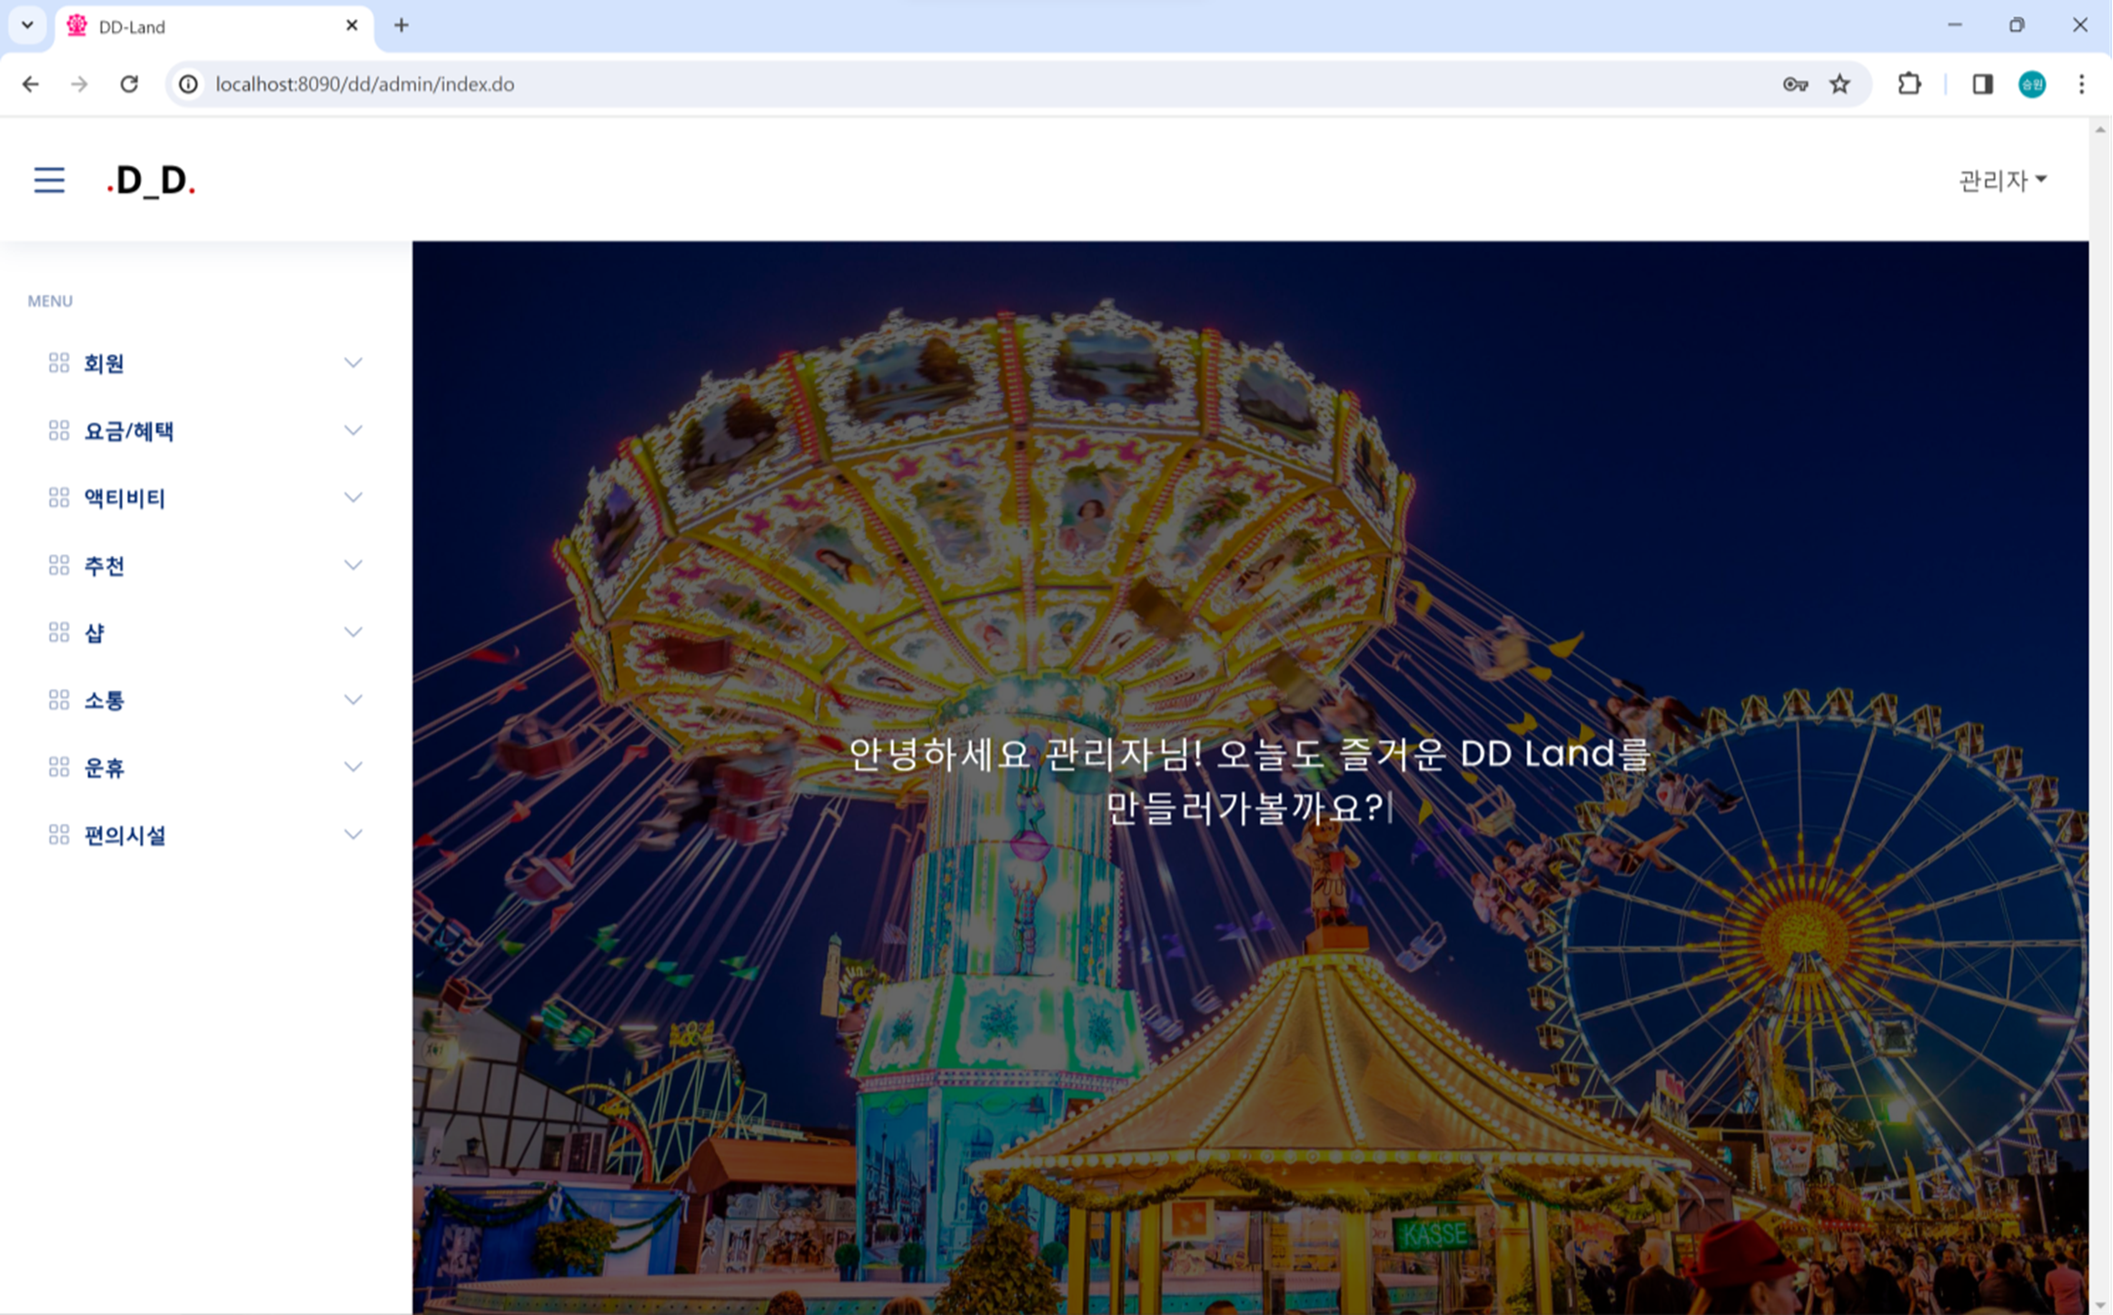
Task: Open the browser extensions puzzle icon
Action: pyautogui.click(x=1910, y=84)
